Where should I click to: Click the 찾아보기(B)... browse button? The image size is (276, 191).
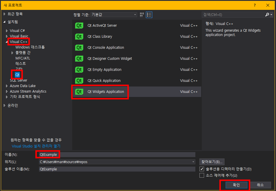pyautogui.click(x=212, y=162)
